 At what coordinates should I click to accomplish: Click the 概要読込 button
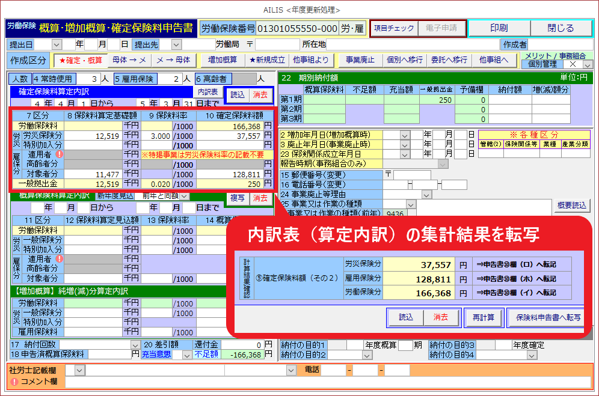(x=572, y=206)
